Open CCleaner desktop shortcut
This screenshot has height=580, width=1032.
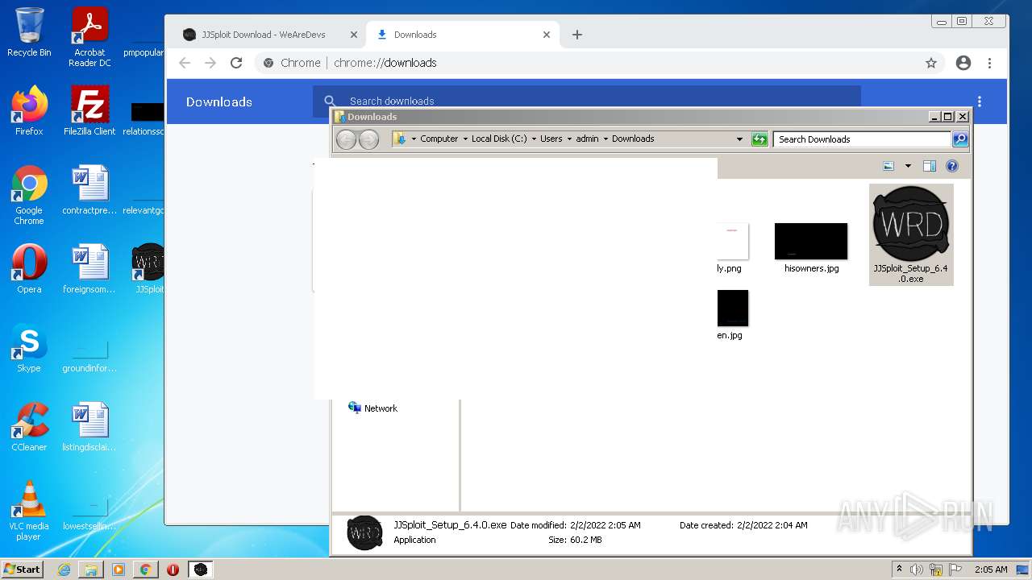coord(29,426)
